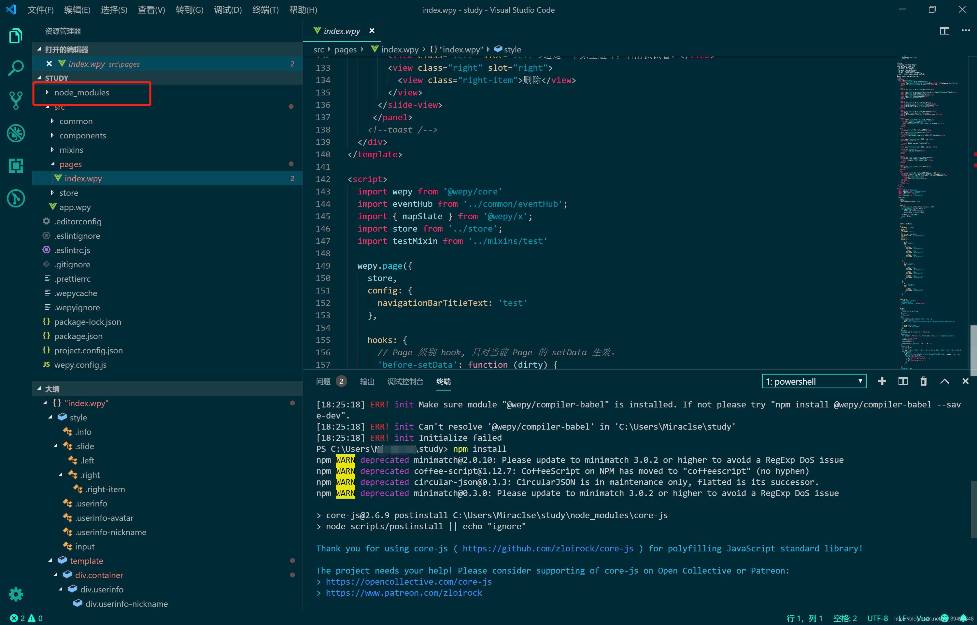Open the powershell terminal selector dropdown
The height and width of the screenshot is (625, 977).
tap(814, 381)
